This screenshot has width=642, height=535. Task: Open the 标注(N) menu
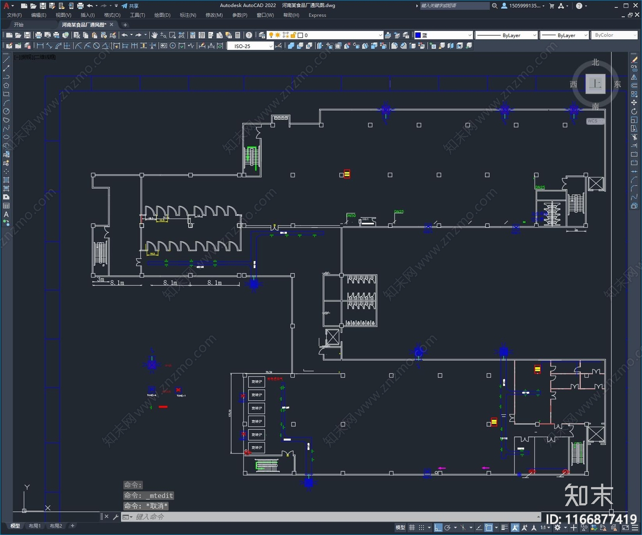[188, 15]
